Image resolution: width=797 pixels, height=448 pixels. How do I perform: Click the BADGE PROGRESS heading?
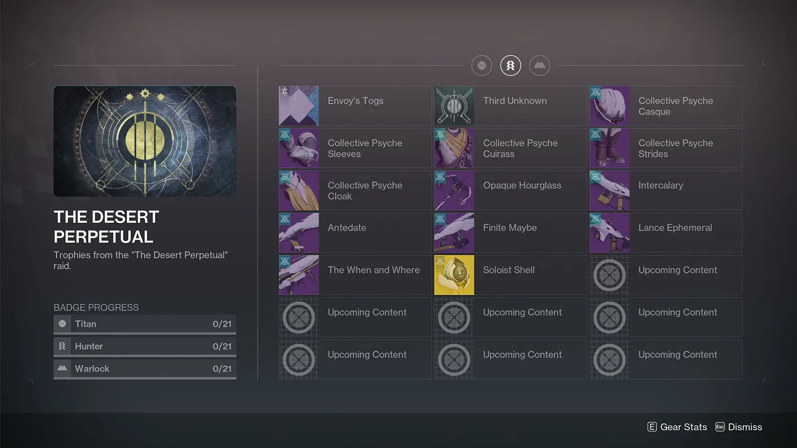[96, 308]
